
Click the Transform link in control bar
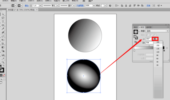(x=148, y=6)
